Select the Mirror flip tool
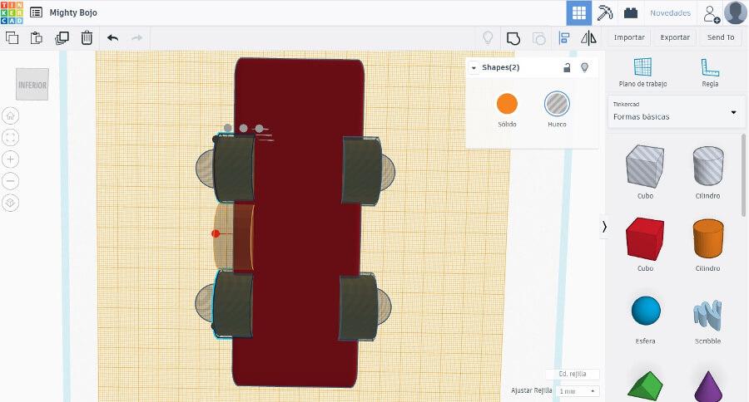Screen dimensions: 749x402 coord(588,37)
